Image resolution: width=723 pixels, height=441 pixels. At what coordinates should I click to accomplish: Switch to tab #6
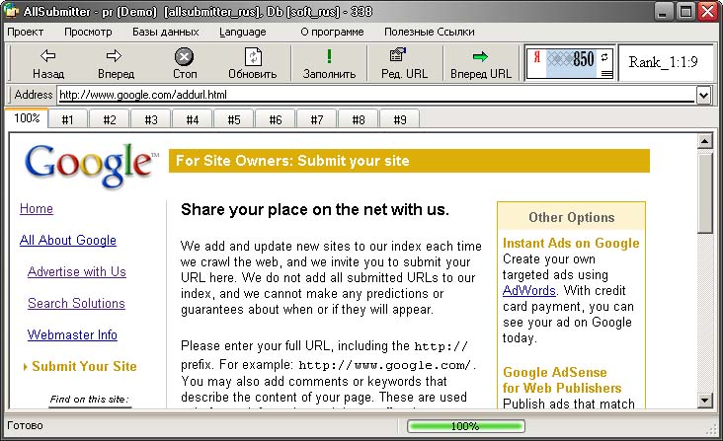[276, 119]
